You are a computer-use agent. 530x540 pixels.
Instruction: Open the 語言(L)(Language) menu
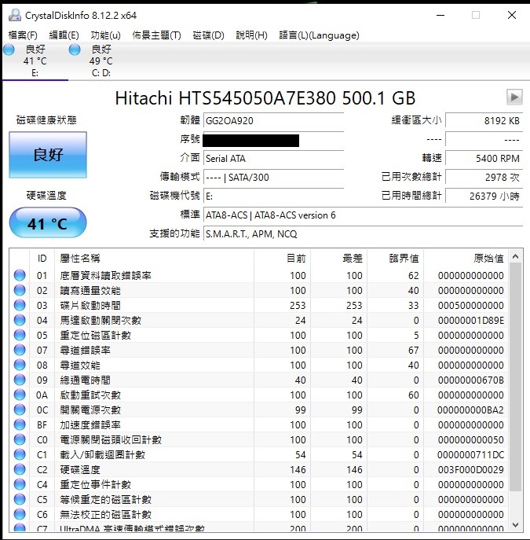(x=319, y=35)
